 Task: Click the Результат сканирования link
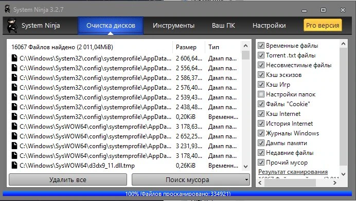pyautogui.click(x=293, y=172)
